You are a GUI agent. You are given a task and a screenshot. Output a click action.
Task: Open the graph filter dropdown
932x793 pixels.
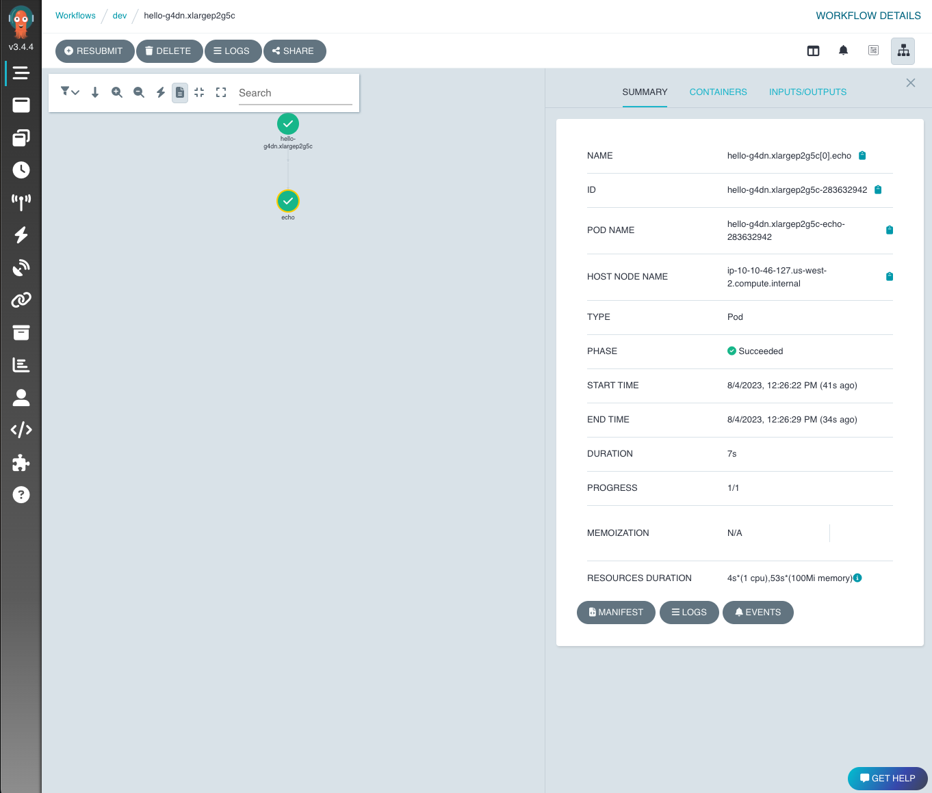tap(69, 92)
